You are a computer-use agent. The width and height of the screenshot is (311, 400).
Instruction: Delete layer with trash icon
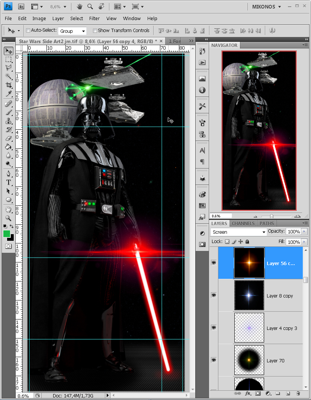click(298, 393)
